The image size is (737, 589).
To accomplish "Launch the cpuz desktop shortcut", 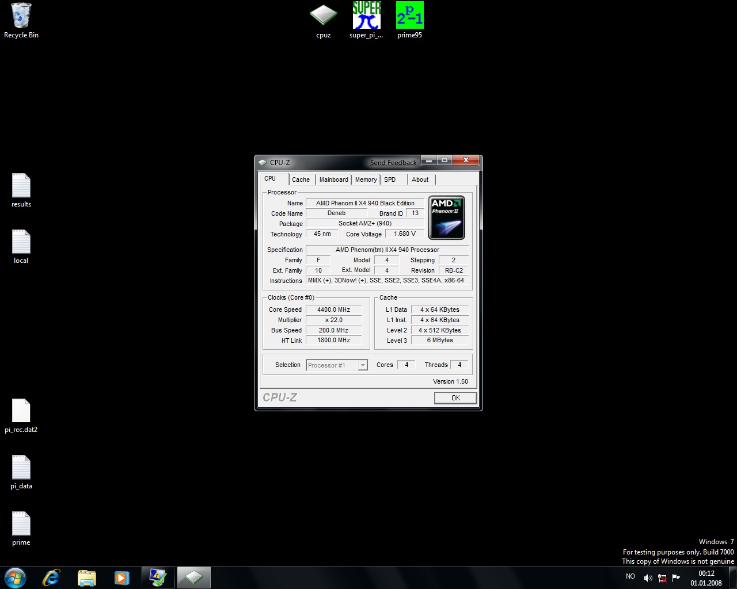I will coord(323,21).
